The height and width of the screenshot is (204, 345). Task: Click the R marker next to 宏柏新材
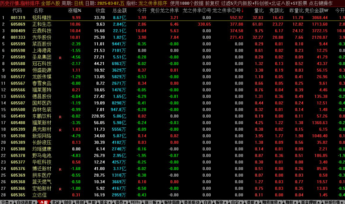pos(60,189)
